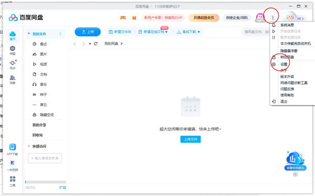Click the user avatar next to Hi
Image resolution: width=315 pixels, height=196 pixels.
(290, 17)
